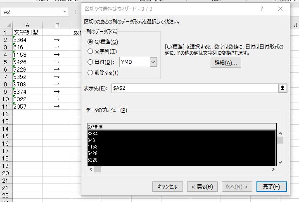Select column A header
The width and height of the screenshot is (299, 202).
27,25
